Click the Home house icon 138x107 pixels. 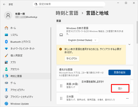pyautogui.click(x=6, y=28)
